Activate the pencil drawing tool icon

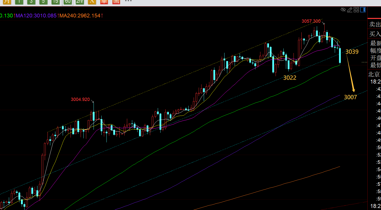click(x=350, y=10)
